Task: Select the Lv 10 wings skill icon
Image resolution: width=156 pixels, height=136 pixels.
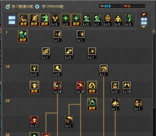Action: (x=127, y=87)
